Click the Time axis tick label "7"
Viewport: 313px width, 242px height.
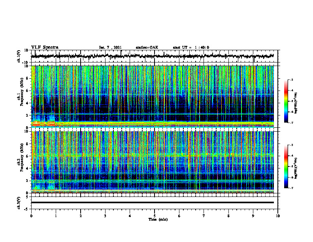(x=204, y=216)
